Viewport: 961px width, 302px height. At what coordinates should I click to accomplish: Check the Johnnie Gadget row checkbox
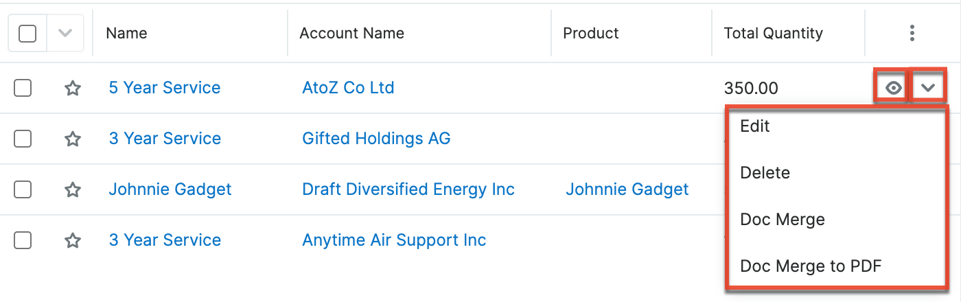(23, 189)
